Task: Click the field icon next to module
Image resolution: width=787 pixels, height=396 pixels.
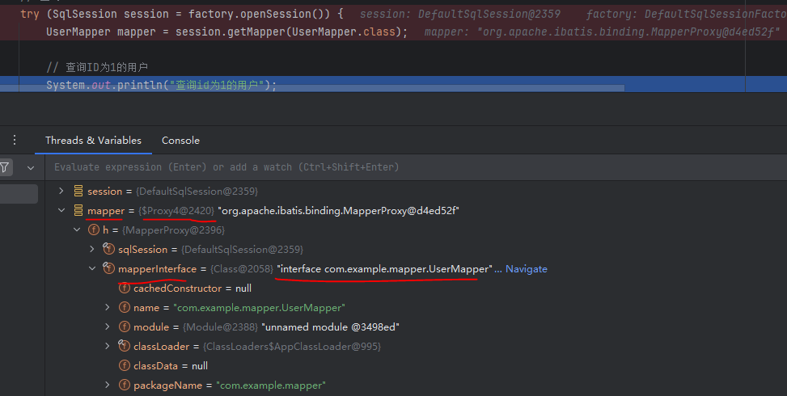Action: tap(125, 326)
